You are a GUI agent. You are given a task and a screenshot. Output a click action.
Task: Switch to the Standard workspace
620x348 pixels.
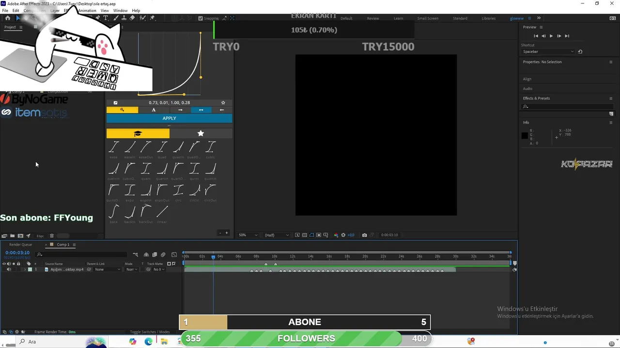click(460, 18)
